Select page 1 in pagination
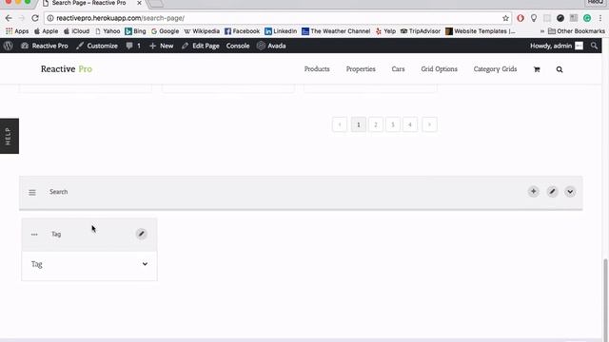The width and height of the screenshot is (609, 342). click(x=359, y=124)
